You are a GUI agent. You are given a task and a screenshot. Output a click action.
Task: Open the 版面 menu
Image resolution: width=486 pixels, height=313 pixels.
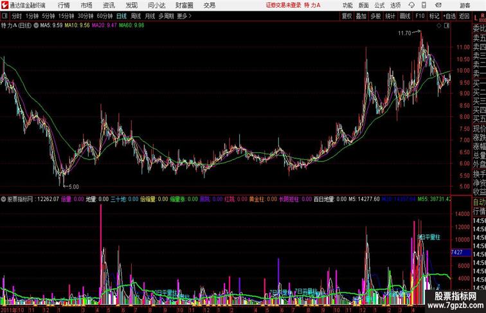[364, 5]
